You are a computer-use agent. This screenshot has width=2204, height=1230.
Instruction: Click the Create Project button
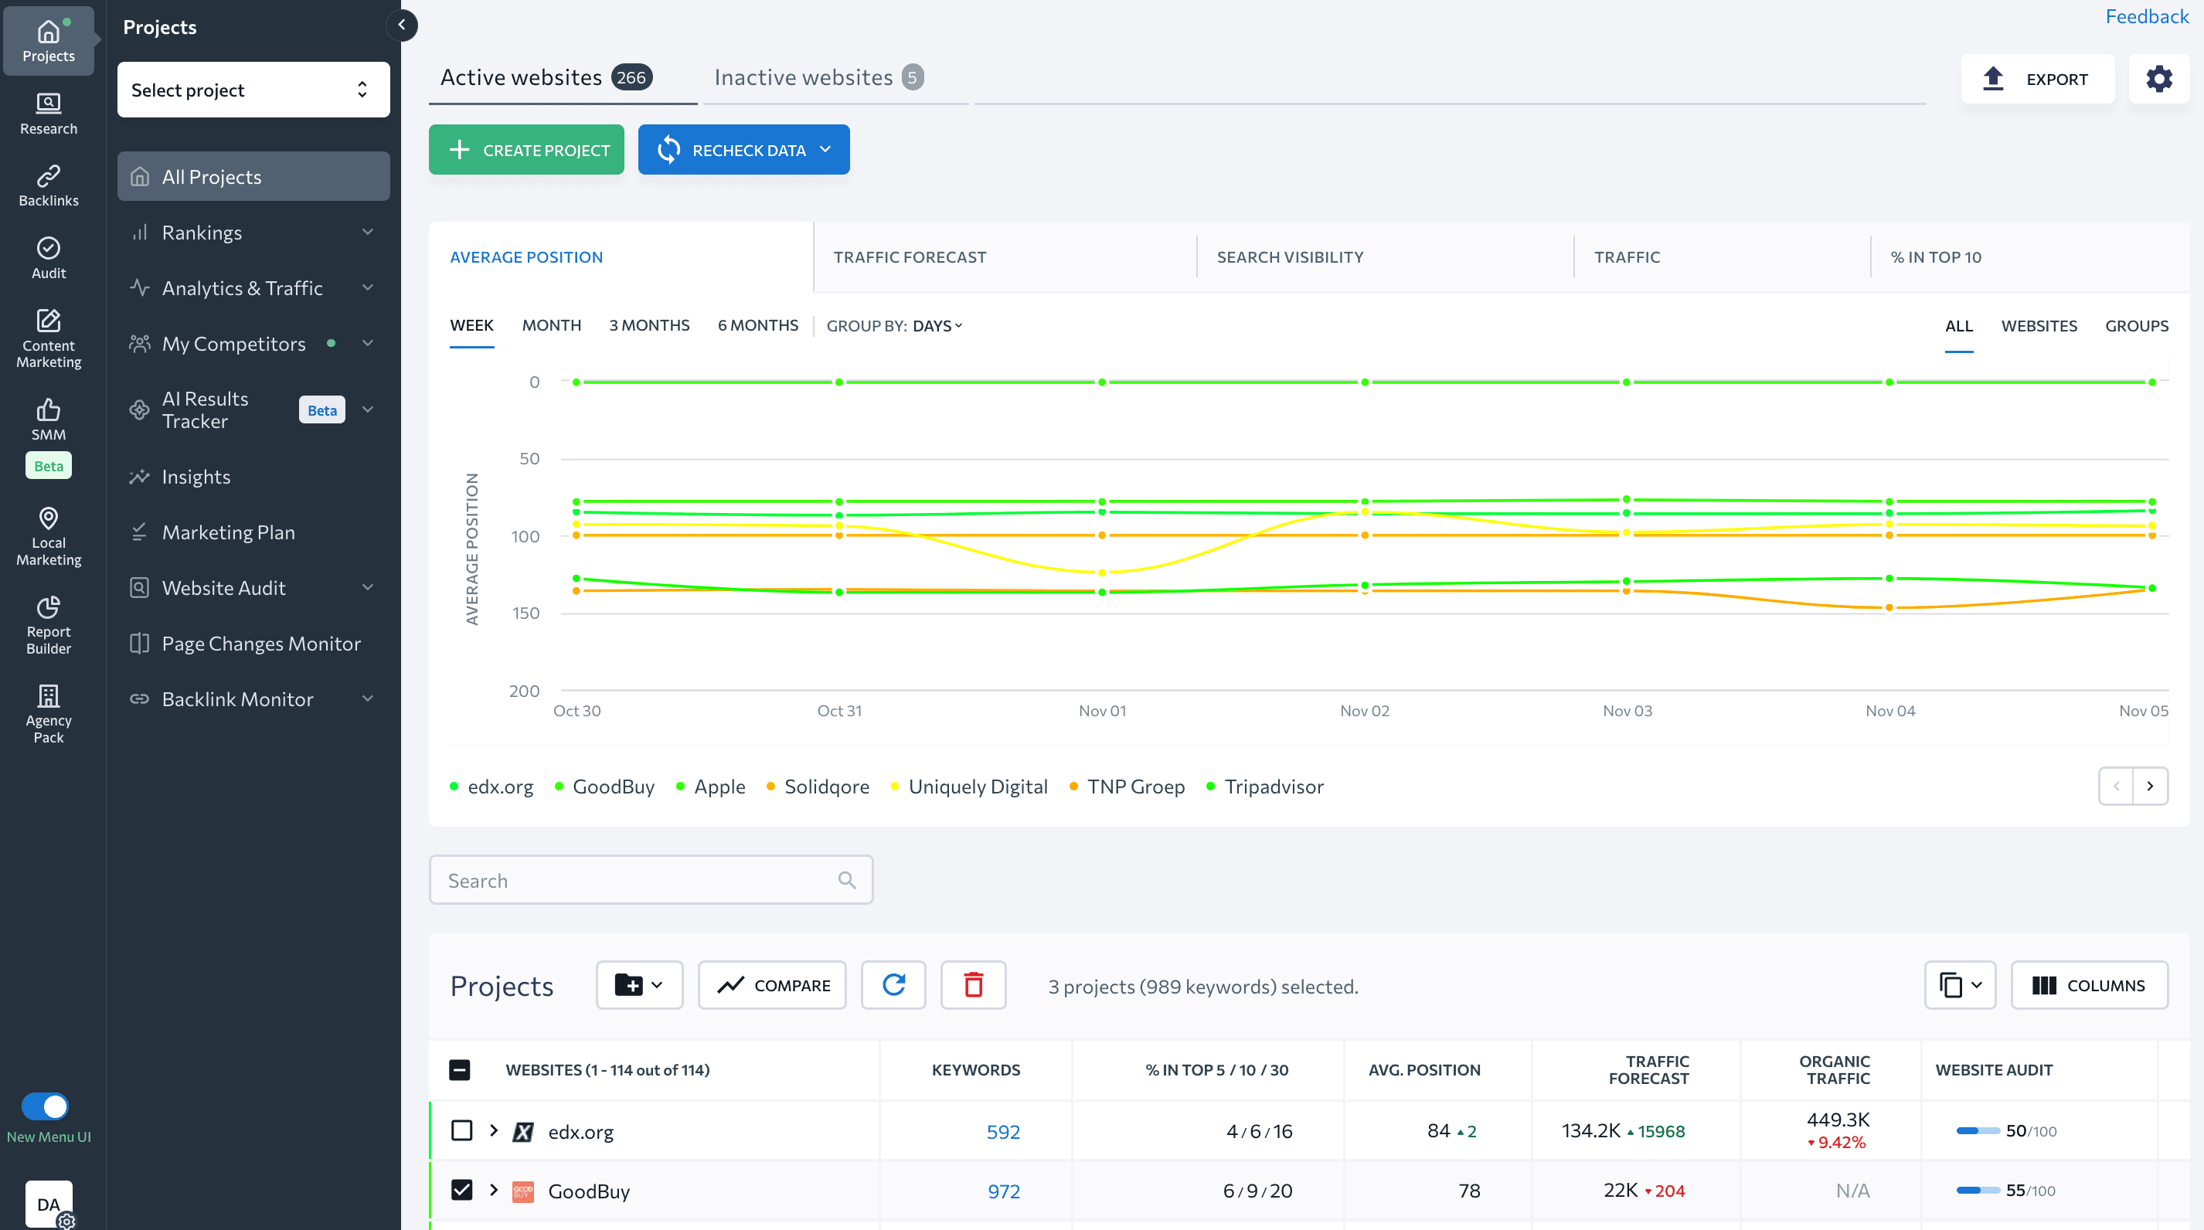coord(526,150)
